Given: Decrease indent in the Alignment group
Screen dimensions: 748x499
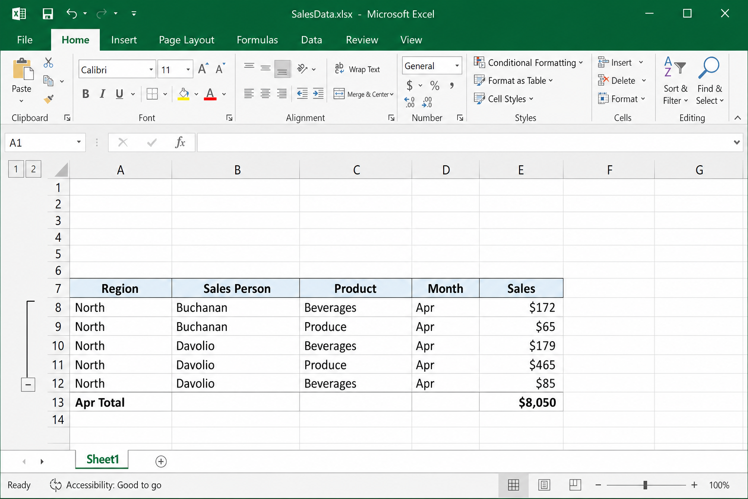Looking at the screenshot, I should (x=302, y=94).
